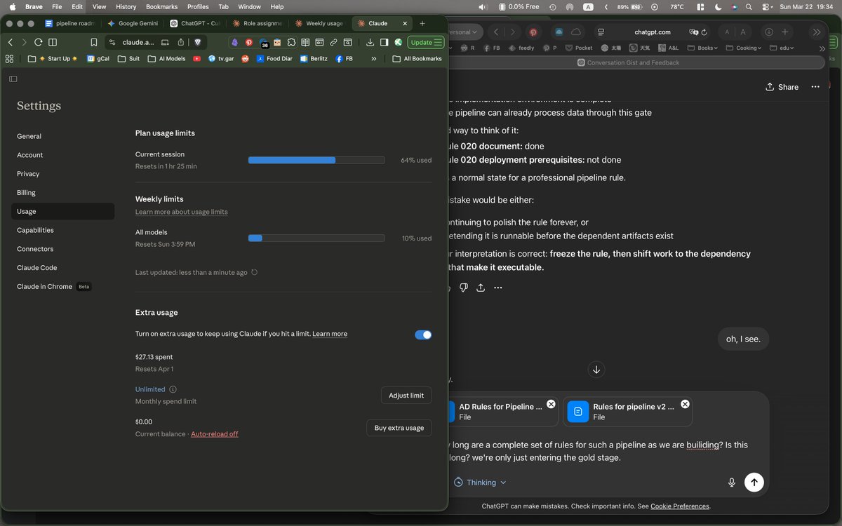Click Share in the ChatGPT window

[x=782, y=87]
